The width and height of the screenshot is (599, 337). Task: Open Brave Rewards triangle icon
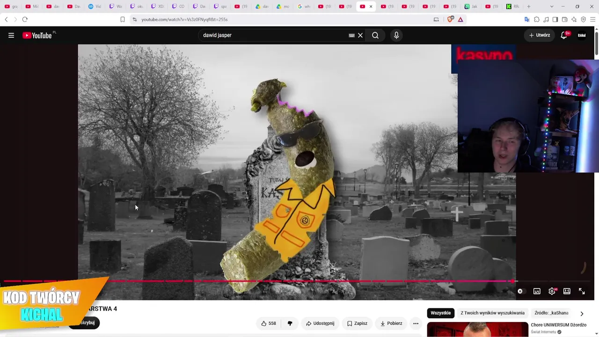click(x=460, y=19)
